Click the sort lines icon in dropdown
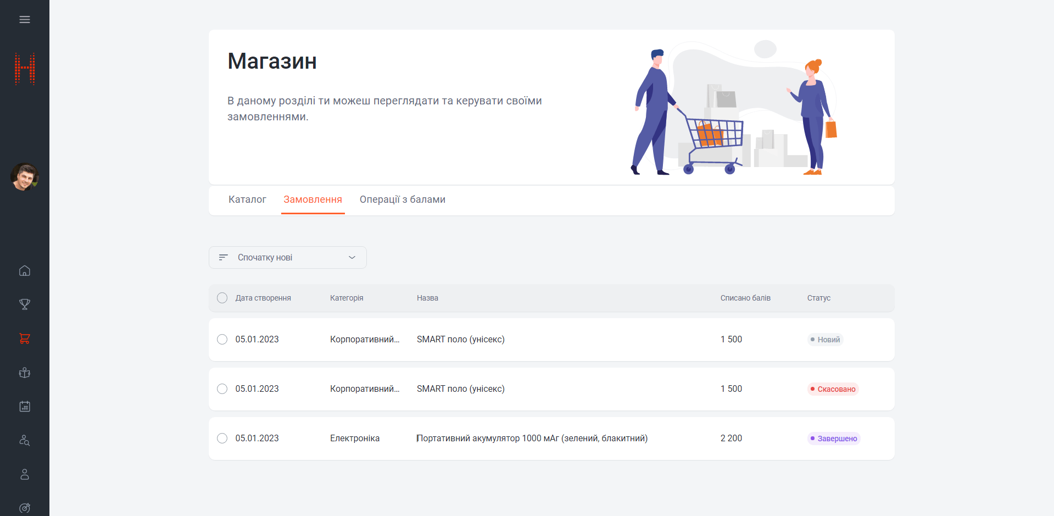The image size is (1054, 516). pyautogui.click(x=223, y=258)
